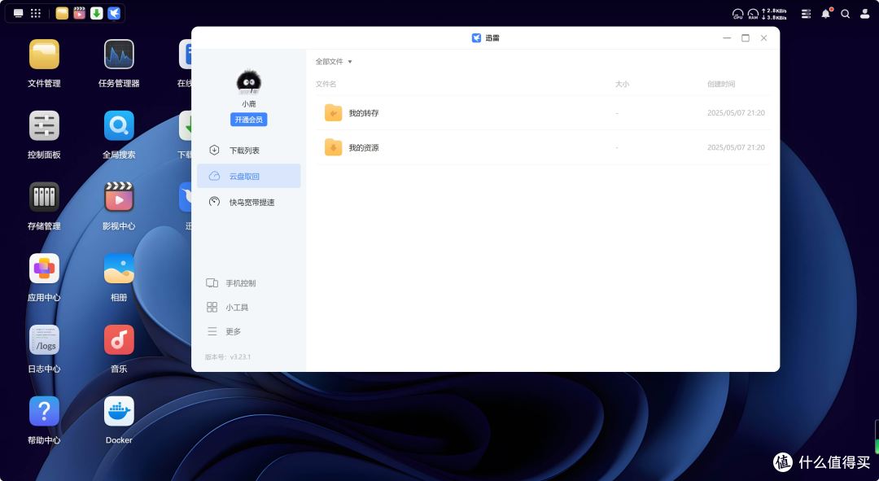Open notifications bell icon
This screenshot has height=481, width=879.
pyautogui.click(x=826, y=14)
